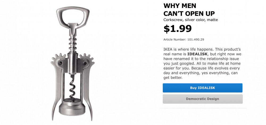Click the WHY MEN CAN'T OPEN UP title

tap(189, 9)
